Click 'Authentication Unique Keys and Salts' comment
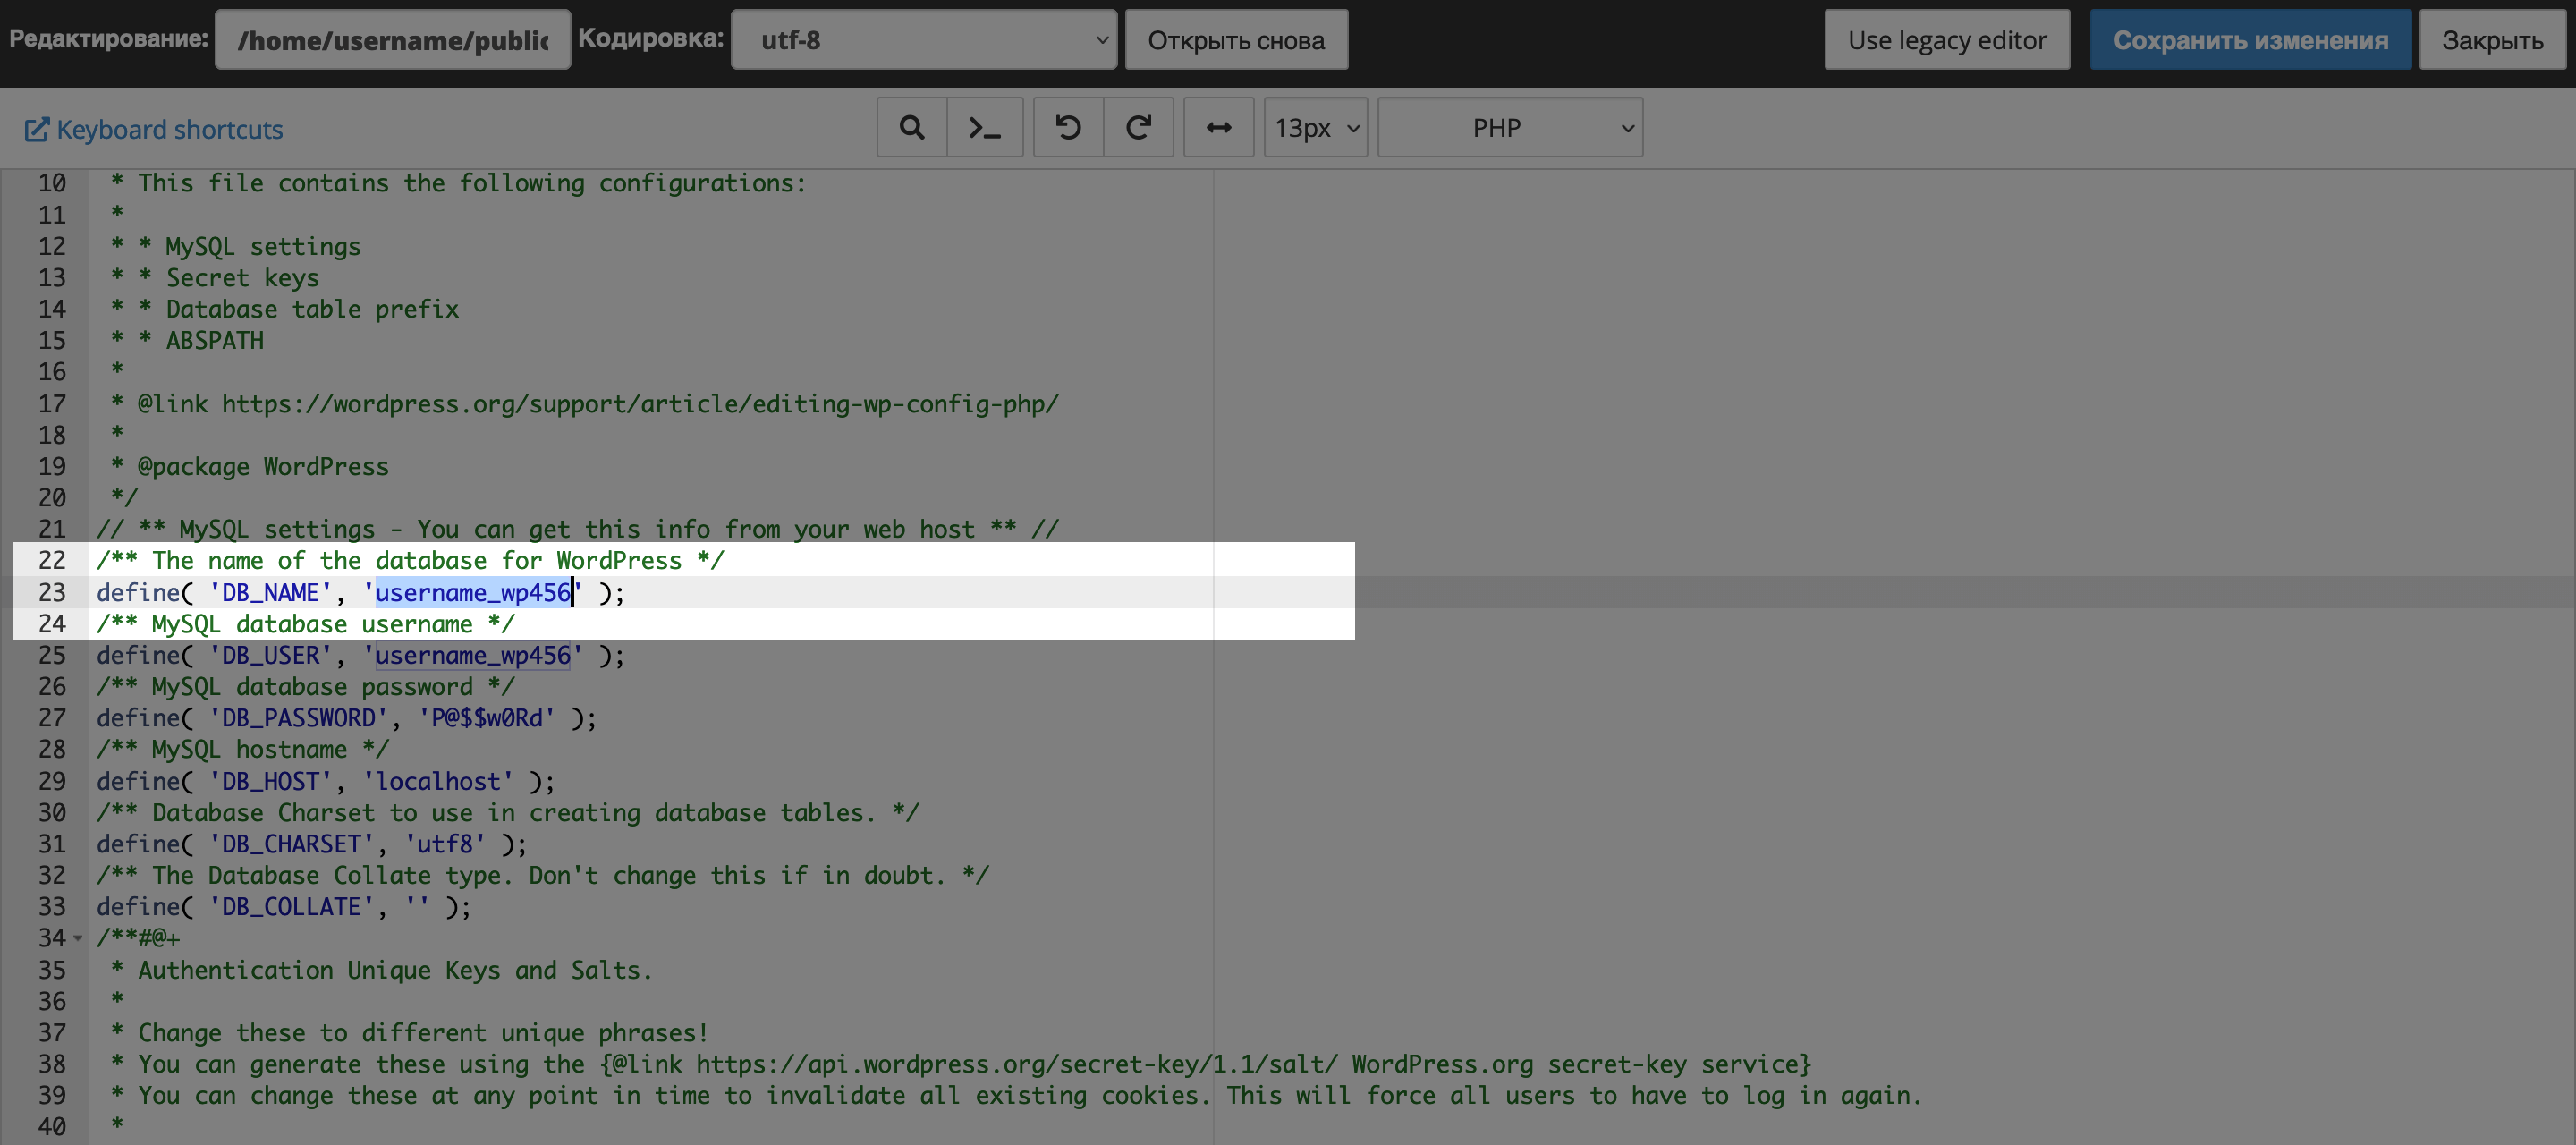Viewport: 2576px width, 1145px height. click(382, 970)
